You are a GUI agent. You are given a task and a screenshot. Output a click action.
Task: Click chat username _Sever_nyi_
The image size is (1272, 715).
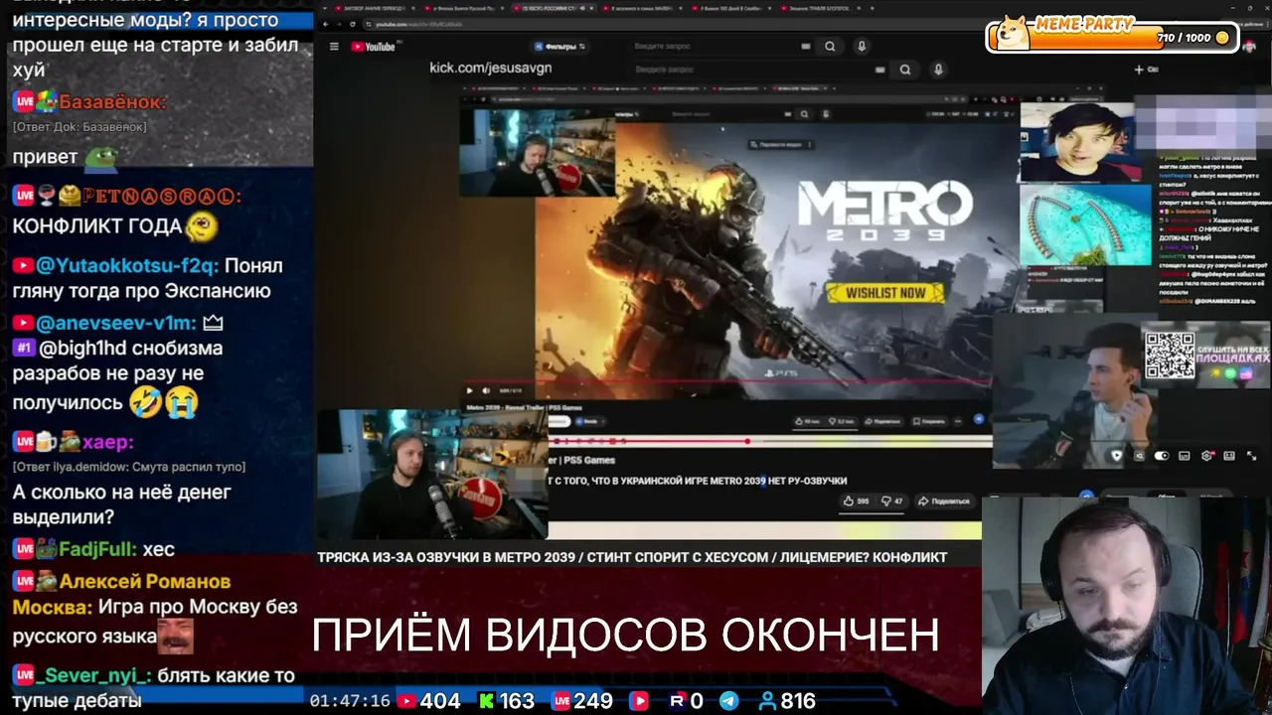93,675
